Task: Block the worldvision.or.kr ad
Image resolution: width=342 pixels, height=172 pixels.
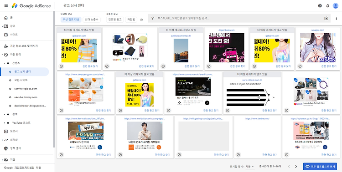Action: tap(120, 155)
